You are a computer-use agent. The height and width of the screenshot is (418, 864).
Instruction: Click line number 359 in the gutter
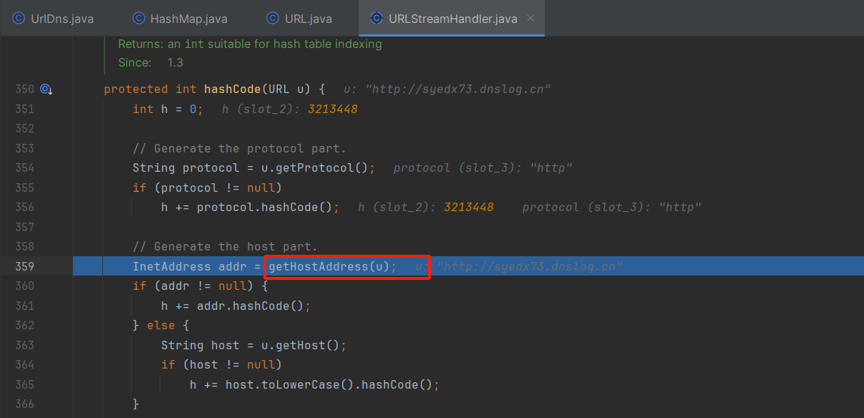(x=24, y=266)
